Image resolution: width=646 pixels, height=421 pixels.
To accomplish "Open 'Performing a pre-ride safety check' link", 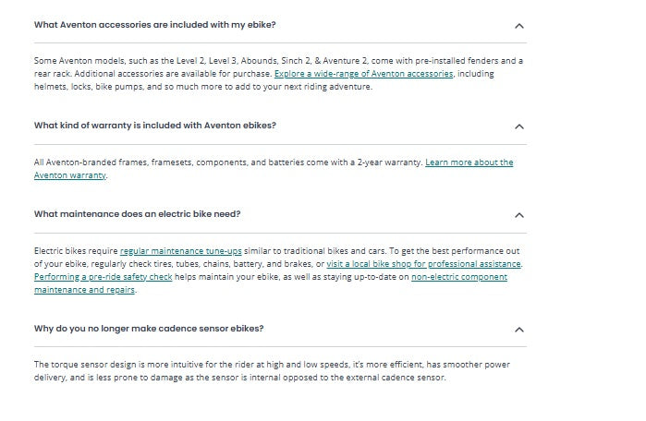I will [102, 277].
